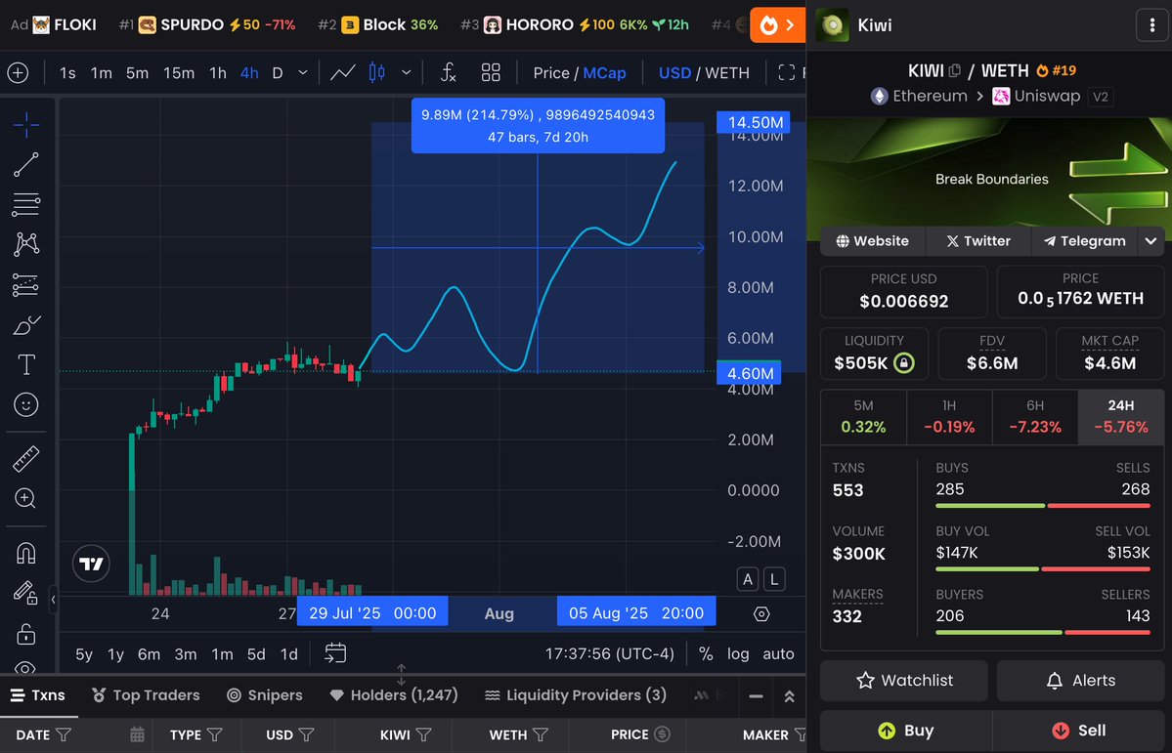Open the Fibonacci retracement tool group
Viewport: 1172px width, 753px height.
click(26, 204)
